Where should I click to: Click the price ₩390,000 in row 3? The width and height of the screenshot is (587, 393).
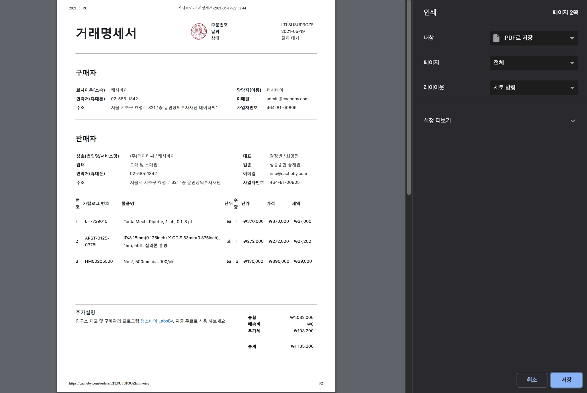tap(279, 261)
